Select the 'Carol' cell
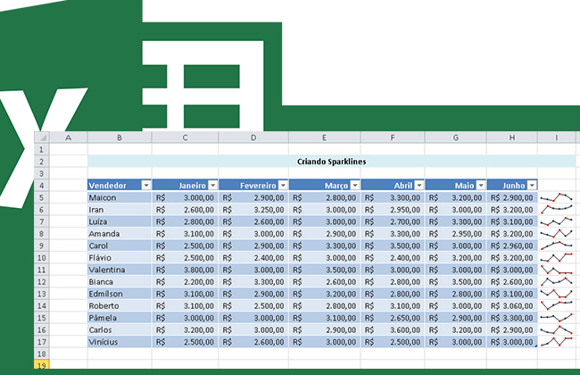Screen dimensions: 580x375 120,246
